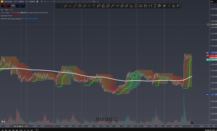Viewport: 217px width, 131px height.
Task: Click the crosshair price label 3,424.878
Action: [x=213, y=24]
